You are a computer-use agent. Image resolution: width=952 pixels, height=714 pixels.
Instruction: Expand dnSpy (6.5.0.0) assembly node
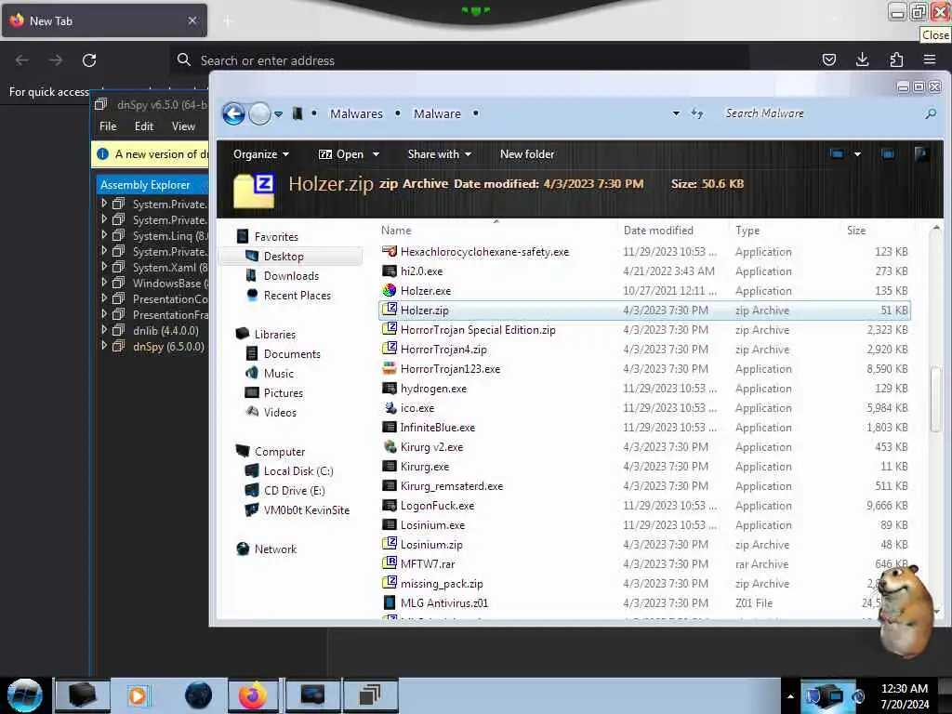click(104, 346)
